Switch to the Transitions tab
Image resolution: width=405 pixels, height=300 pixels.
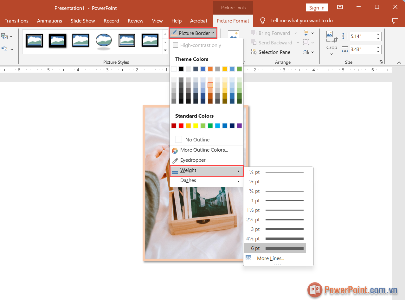(x=16, y=21)
